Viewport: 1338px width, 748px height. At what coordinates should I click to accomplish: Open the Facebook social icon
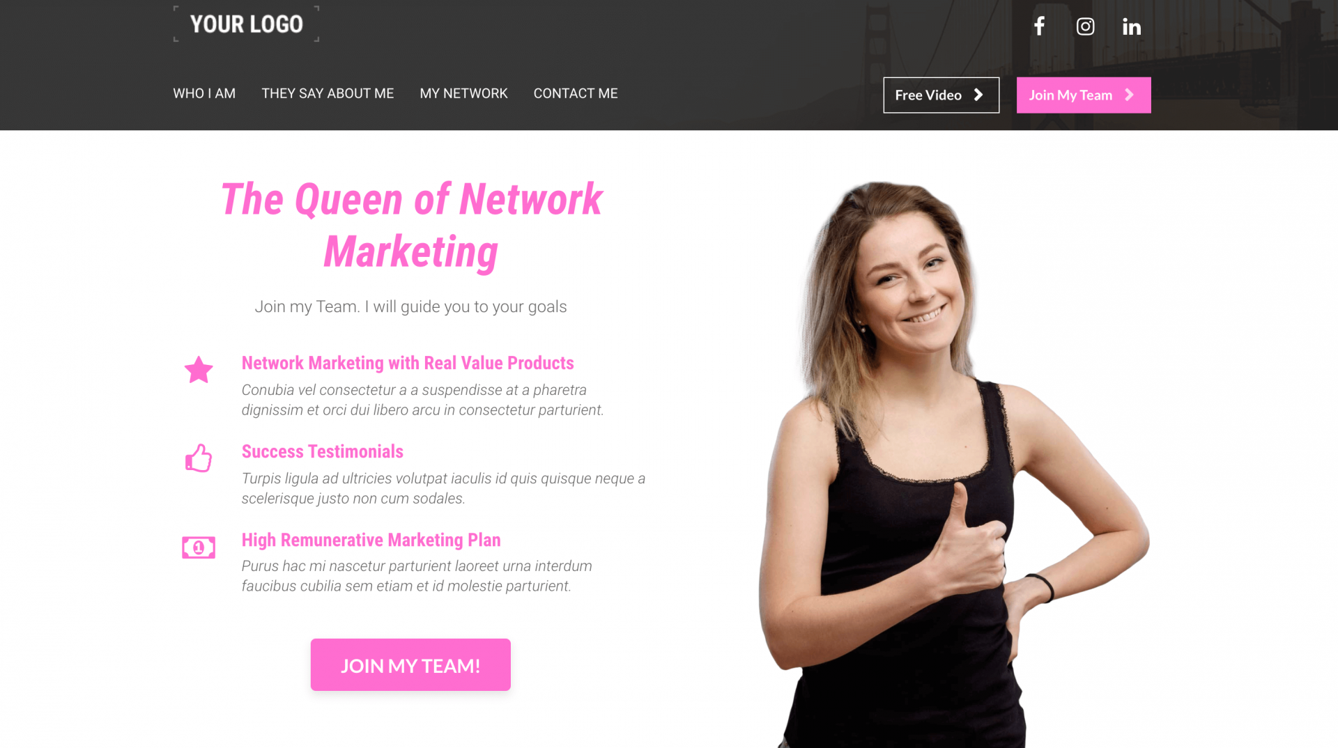pyautogui.click(x=1039, y=26)
